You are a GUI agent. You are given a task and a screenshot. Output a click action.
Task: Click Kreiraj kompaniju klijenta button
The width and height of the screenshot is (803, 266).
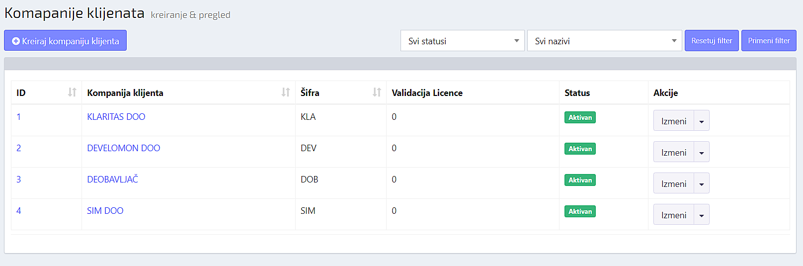coord(66,41)
